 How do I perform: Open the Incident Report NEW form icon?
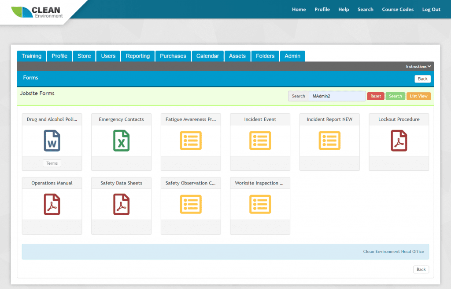tap(329, 141)
